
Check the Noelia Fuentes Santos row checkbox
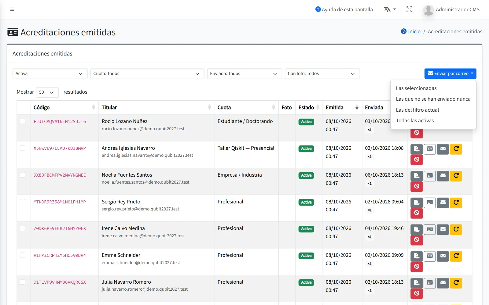(23, 175)
